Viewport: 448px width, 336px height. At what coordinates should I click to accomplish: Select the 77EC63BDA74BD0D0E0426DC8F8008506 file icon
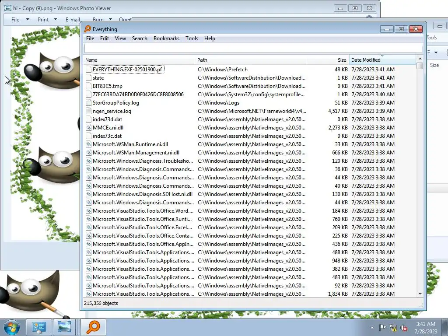point(88,94)
